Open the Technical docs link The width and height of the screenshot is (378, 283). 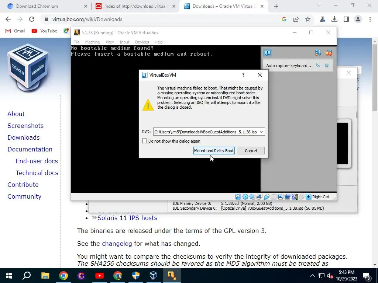[x=37, y=173]
